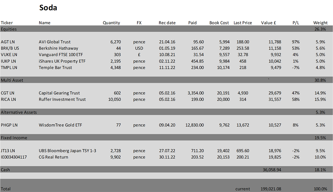The image size is (333, 192).
Task: Click last price 13,672
Action: click(243, 125)
